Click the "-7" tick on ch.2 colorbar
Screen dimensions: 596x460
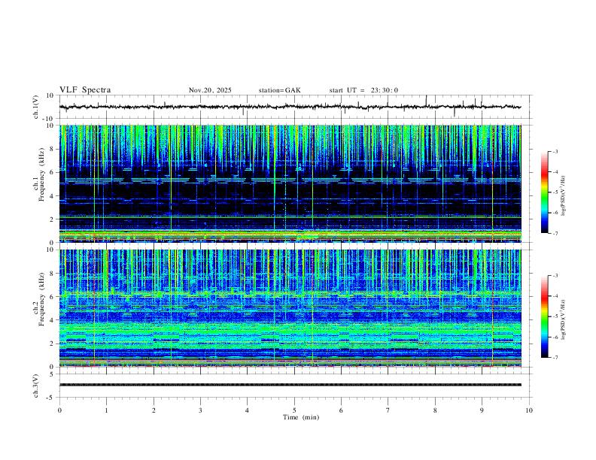[555, 358]
